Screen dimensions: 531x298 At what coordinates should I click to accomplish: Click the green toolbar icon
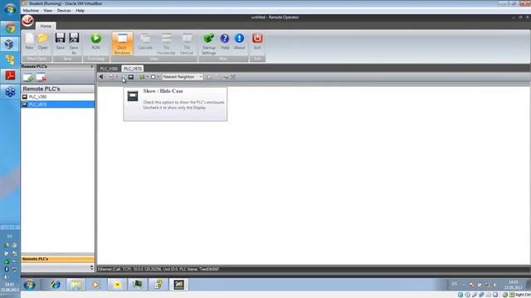(x=142, y=77)
